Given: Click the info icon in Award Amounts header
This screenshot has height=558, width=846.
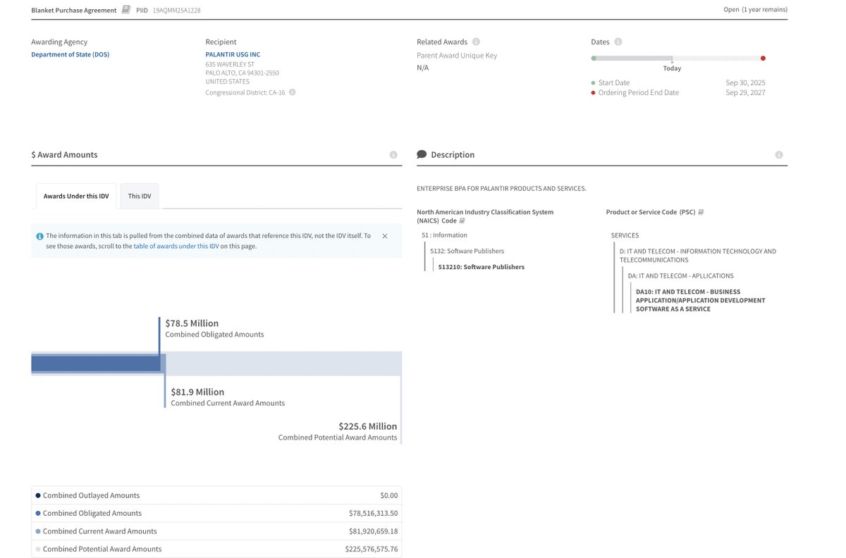Looking at the screenshot, I should [x=393, y=155].
